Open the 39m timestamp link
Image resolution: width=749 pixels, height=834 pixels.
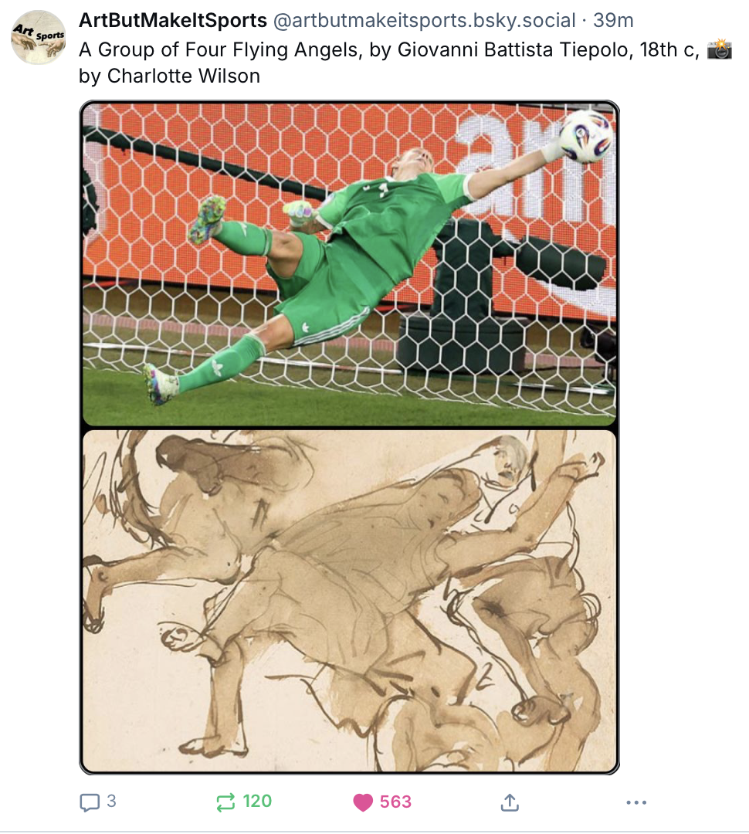point(613,20)
